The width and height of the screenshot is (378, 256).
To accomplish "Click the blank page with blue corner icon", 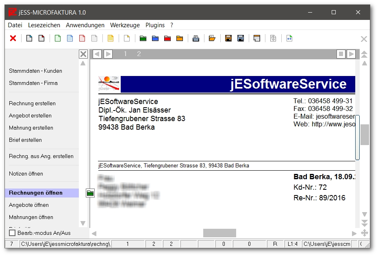I will [29, 38].
